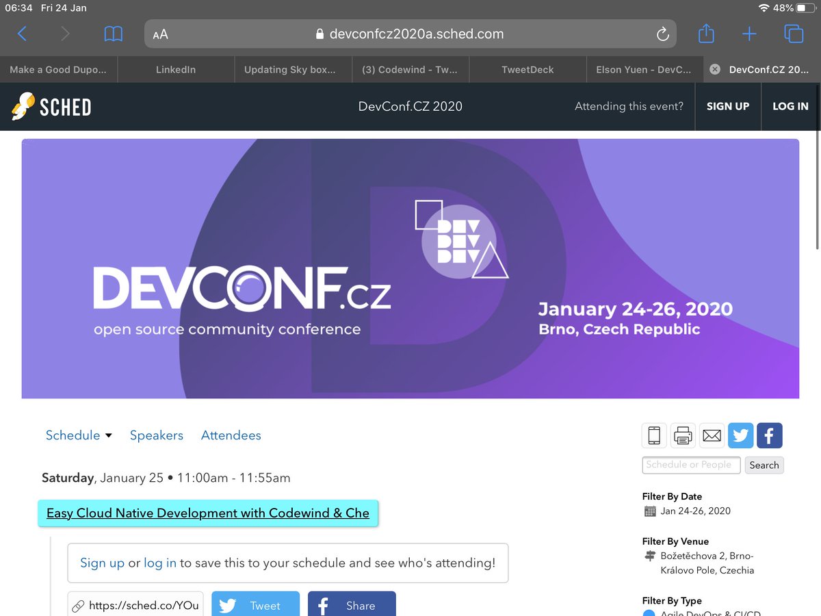
Task: Close the DevConf.CZ 20... tab
Action: 714,69
